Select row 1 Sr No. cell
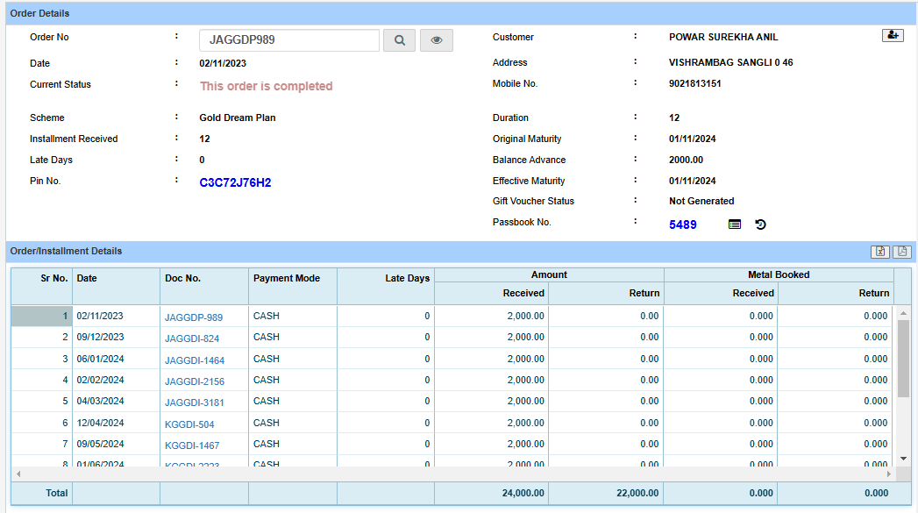The height and width of the screenshot is (513, 918). [41, 316]
